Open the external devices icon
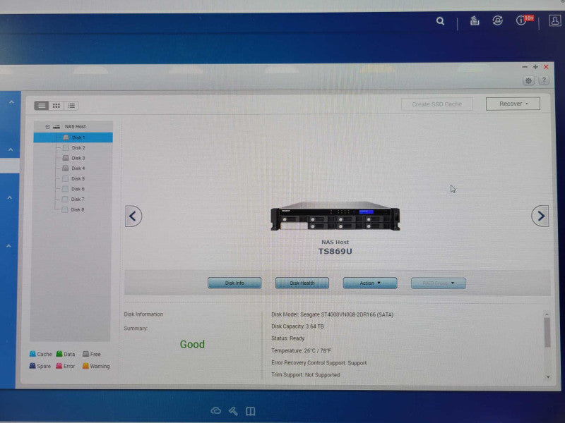Image resolution: width=565 pixels, height=423 pixels. pyautogui.click(x=498, y=20)
